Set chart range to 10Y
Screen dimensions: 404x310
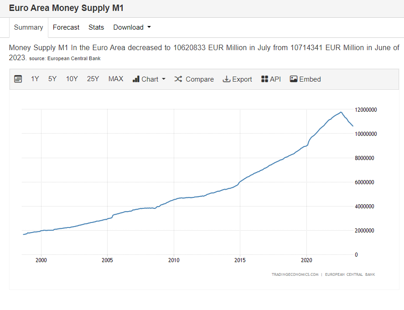[72, 79]
